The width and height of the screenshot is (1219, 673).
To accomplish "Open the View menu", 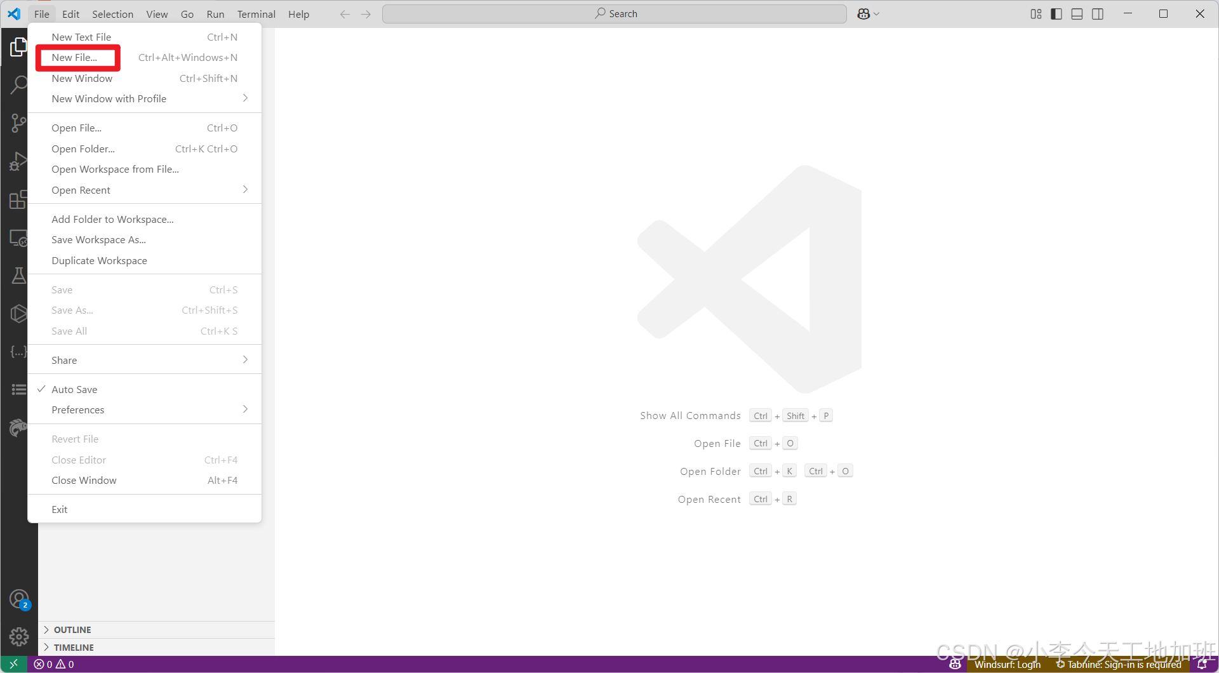I will coord(157,14).
